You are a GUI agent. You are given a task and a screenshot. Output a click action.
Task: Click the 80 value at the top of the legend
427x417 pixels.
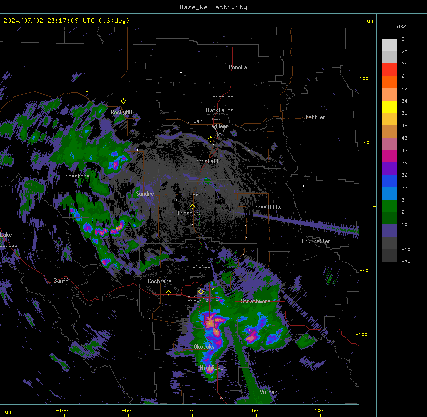pyautogui.click(x=404, y=39)
